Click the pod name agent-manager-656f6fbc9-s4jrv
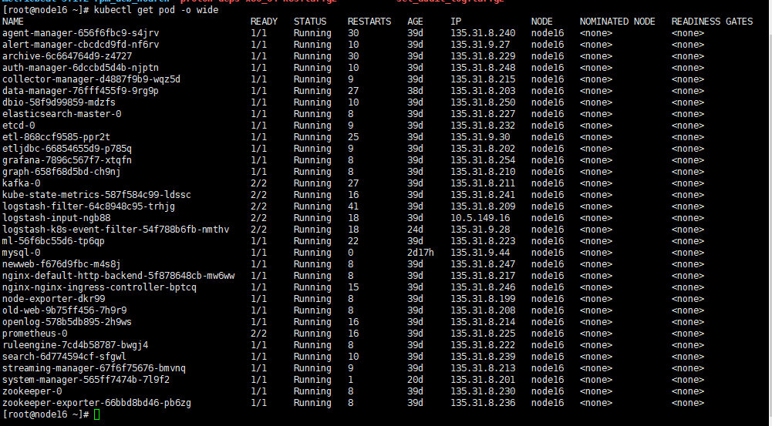This screenshot has height=426, width=772. point(81,33)
